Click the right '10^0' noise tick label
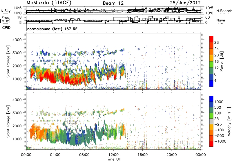 (x=209, y=13)
